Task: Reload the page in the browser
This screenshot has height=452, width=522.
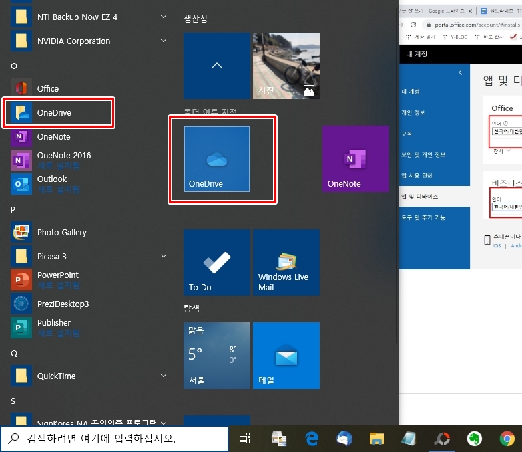Action: click(x=413, y=25)
